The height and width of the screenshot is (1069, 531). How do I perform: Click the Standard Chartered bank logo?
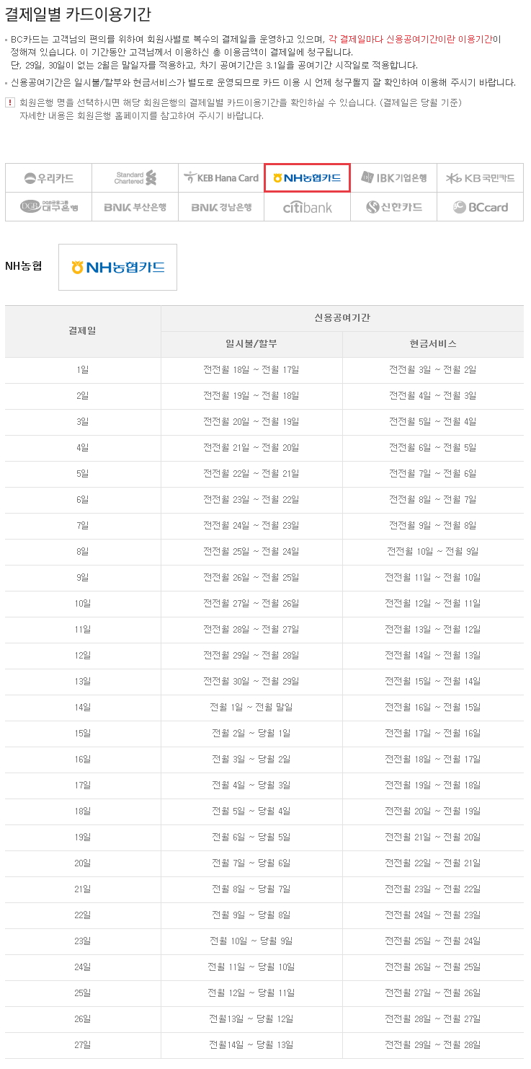coord(135,178)
